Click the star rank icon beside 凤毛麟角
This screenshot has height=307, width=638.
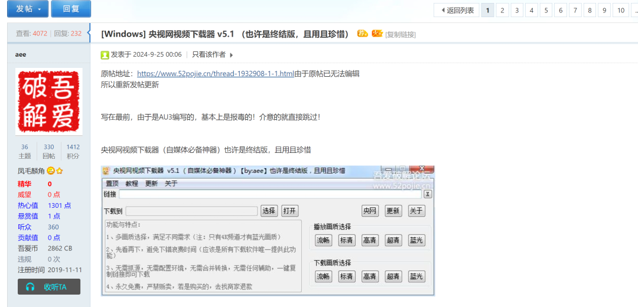point(60,171)
